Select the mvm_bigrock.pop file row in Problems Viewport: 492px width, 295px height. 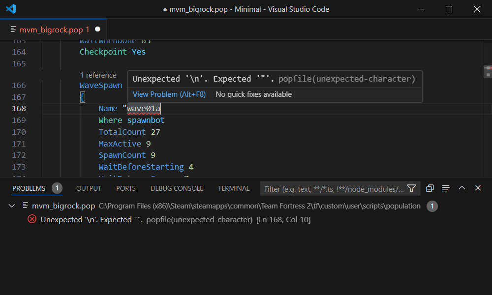246,206
